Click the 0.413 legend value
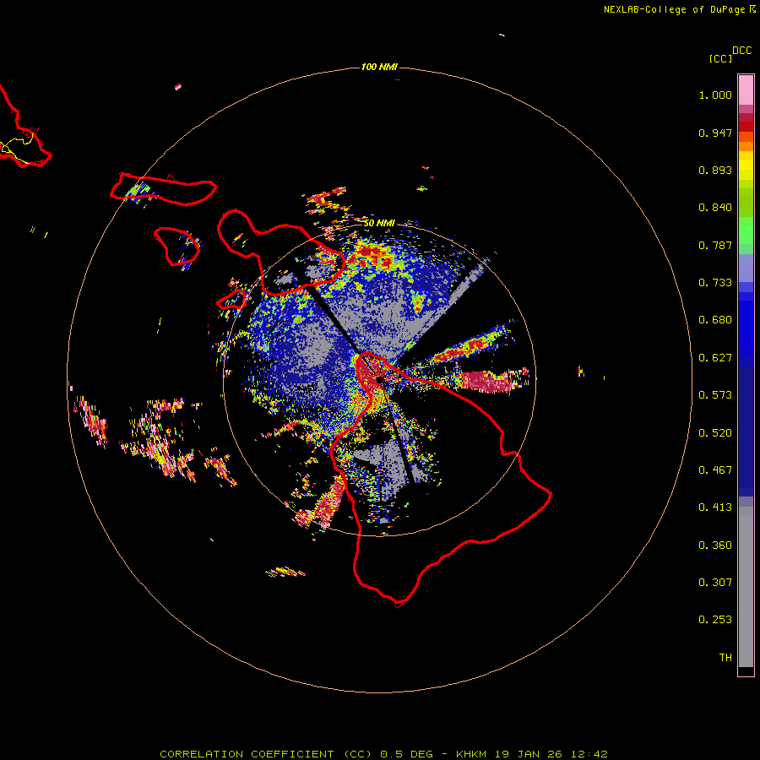This screenshot has width=760, height=760. 715,508
